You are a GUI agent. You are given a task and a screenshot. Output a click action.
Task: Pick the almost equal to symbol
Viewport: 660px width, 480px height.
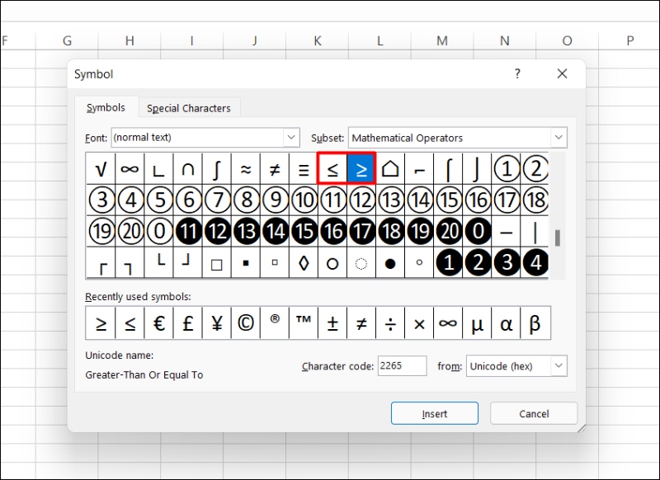click(245, 168)
